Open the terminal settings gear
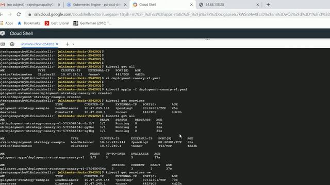The image size is (330, 185). (12, 44)
